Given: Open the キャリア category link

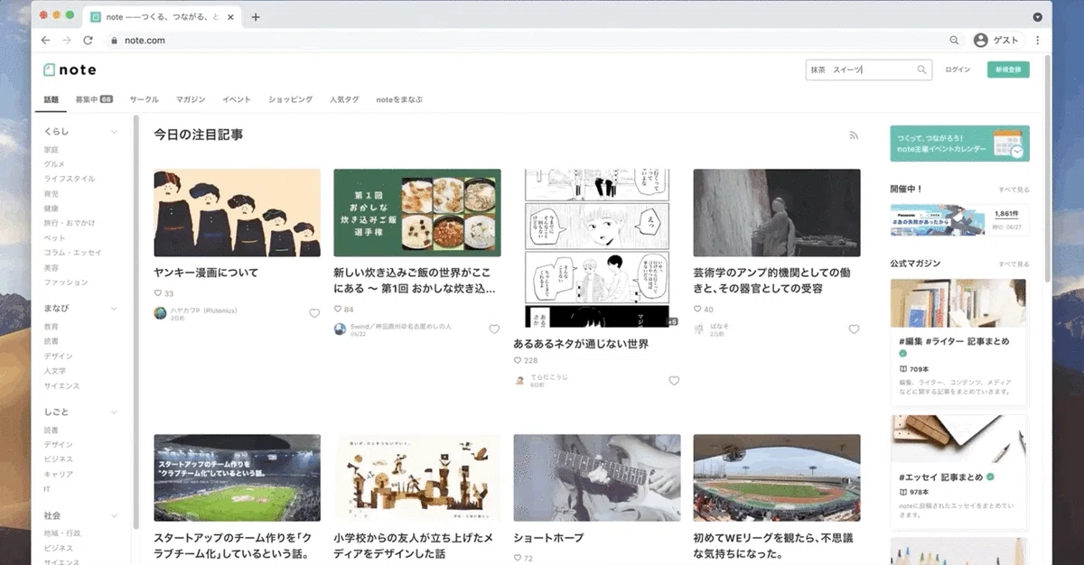Looking at the screenshot, I should pyautogui.click(x=58, y=474).
